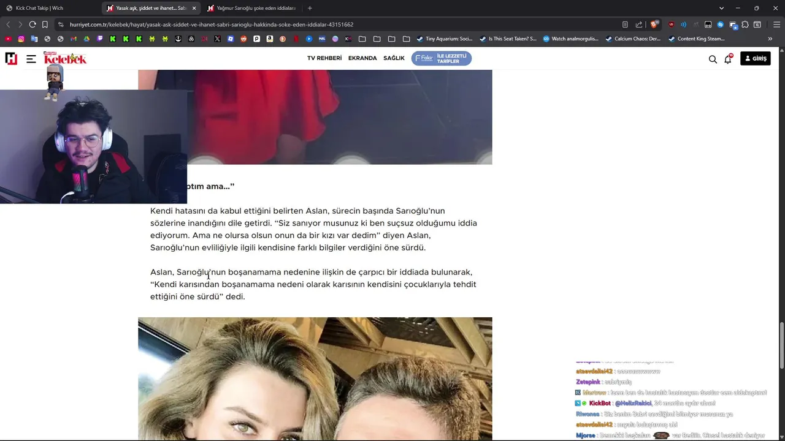Click the browser back arrow

[x=8, y=24]
